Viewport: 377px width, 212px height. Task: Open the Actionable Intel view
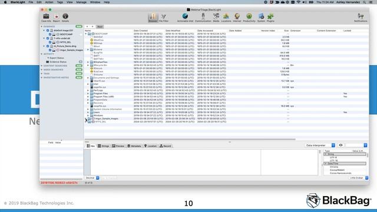point(185,16)
